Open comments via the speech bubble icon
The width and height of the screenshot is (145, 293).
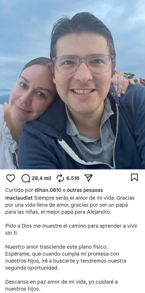(26, 178)
